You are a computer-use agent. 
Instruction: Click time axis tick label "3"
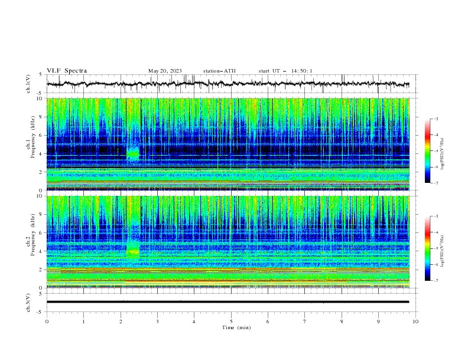point(157,321)
